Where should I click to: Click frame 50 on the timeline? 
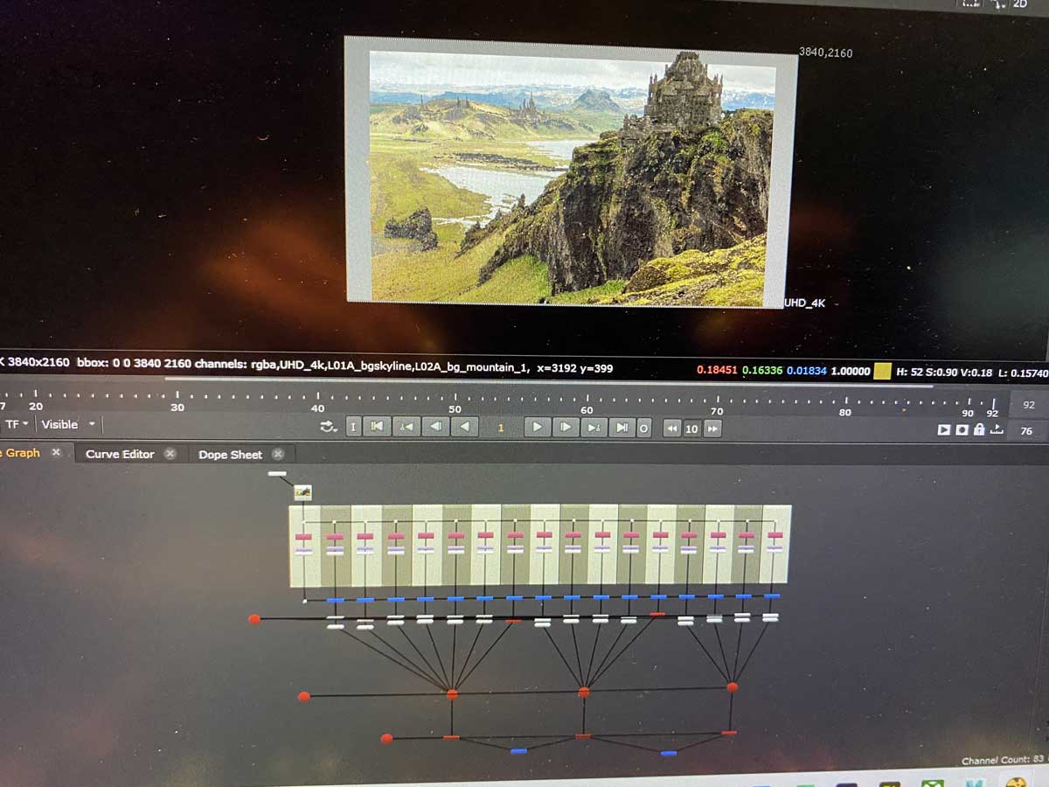pyautogui.click(x=455, y=409)
